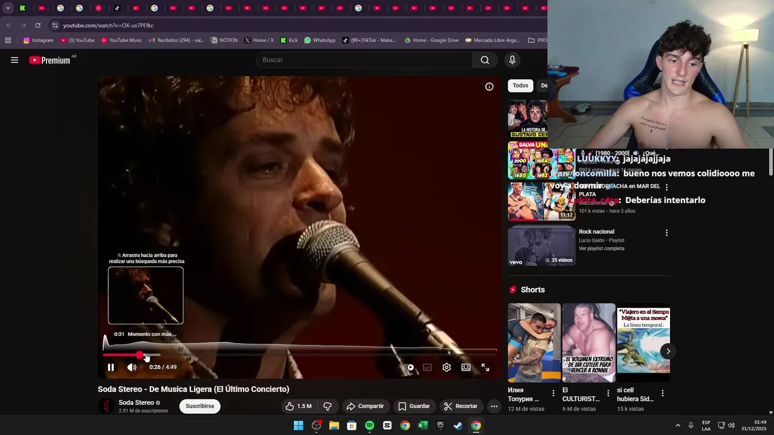The width and height of the screenshot is (774, 435).
Task: Dislike the video
Action: (x=327, y=406)
